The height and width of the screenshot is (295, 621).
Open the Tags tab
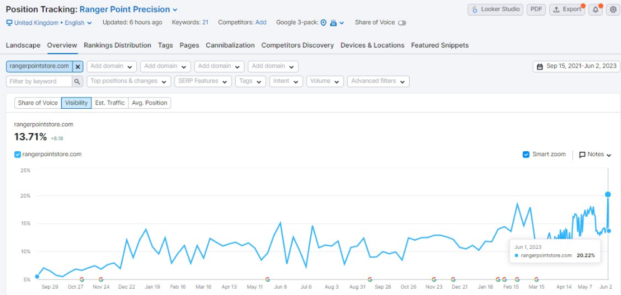[165, 45]
